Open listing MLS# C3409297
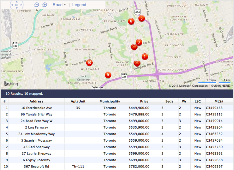The image size is (234, 170). tap(214, 166)
